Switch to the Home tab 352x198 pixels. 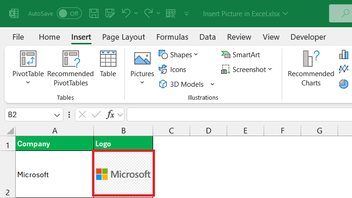point(49,37)
